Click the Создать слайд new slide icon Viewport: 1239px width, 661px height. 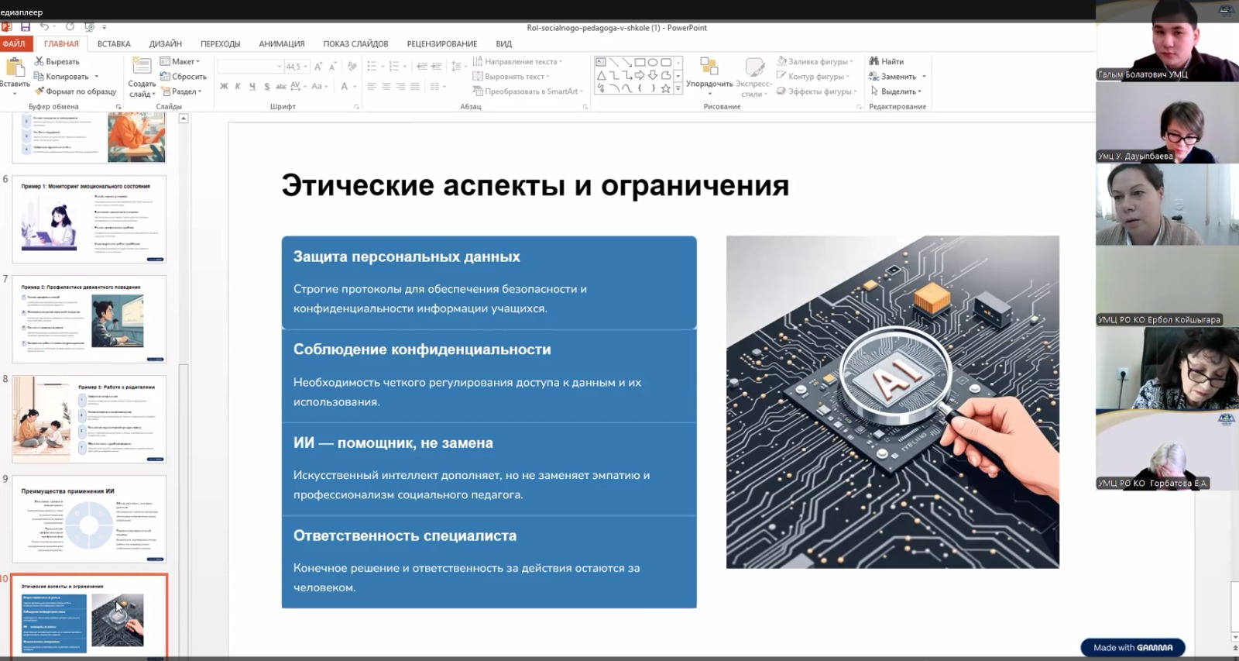tap(142, 67)
